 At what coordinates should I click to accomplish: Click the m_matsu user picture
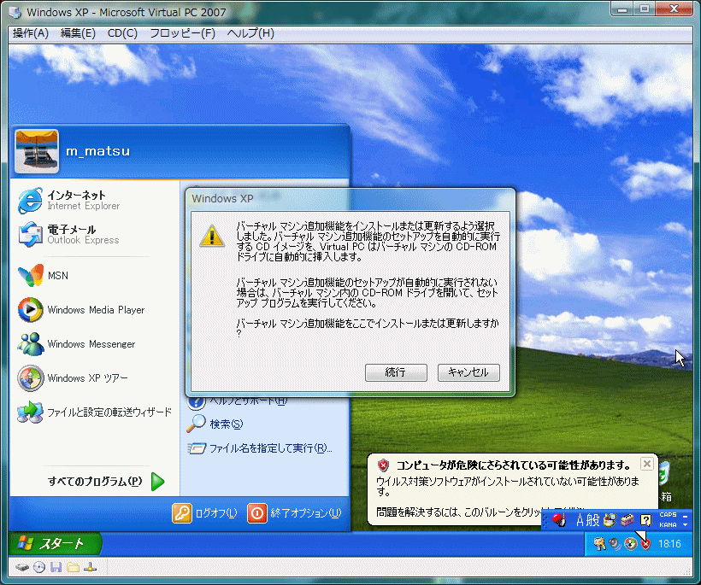coord(37,151)
